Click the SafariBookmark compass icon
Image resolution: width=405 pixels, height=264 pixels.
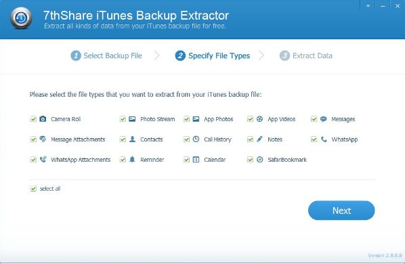click(x=260, y=160)
